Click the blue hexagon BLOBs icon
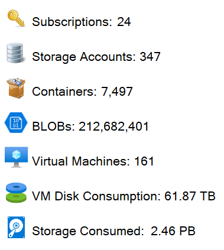Screen dimensions: 224x250 pyautogui.click(x=16, y=122)
